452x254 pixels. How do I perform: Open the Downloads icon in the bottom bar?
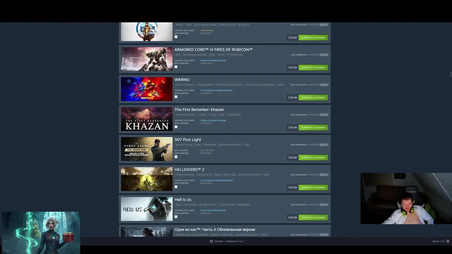click(211, 241)
